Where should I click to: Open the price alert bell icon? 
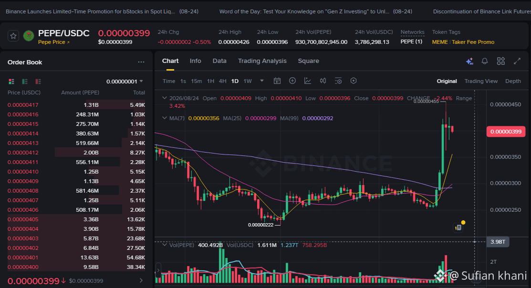485,61
